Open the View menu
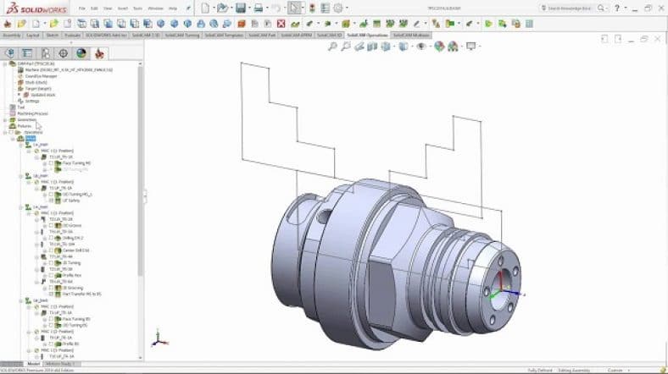Screen dimensions: 668x374 [x=108, y=8]
